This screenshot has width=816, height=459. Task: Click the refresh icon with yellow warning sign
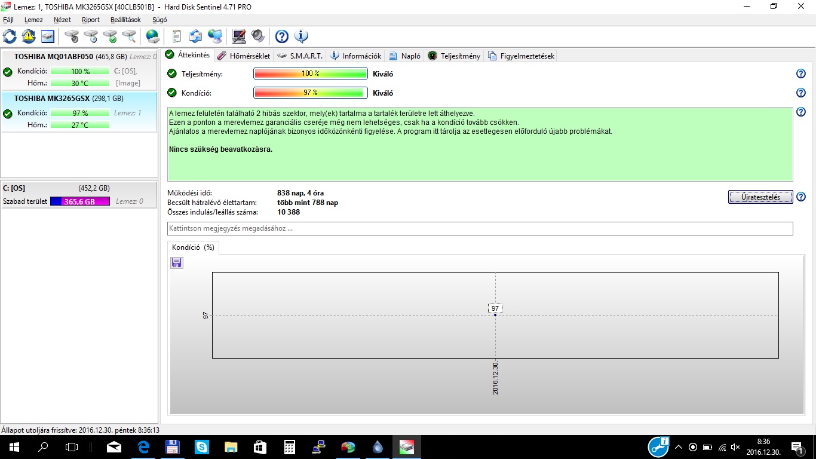point(29,36)
